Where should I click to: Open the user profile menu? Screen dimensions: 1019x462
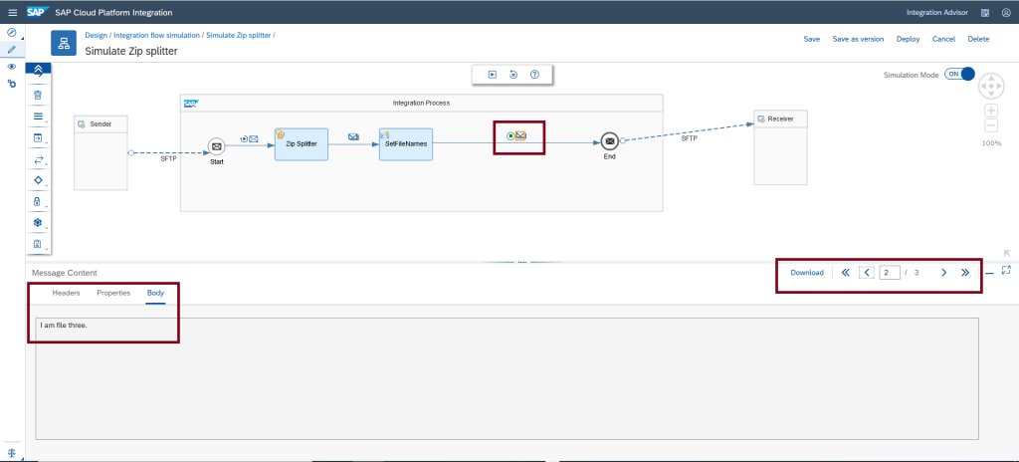pyautogui.click(x=1006, y=12)
